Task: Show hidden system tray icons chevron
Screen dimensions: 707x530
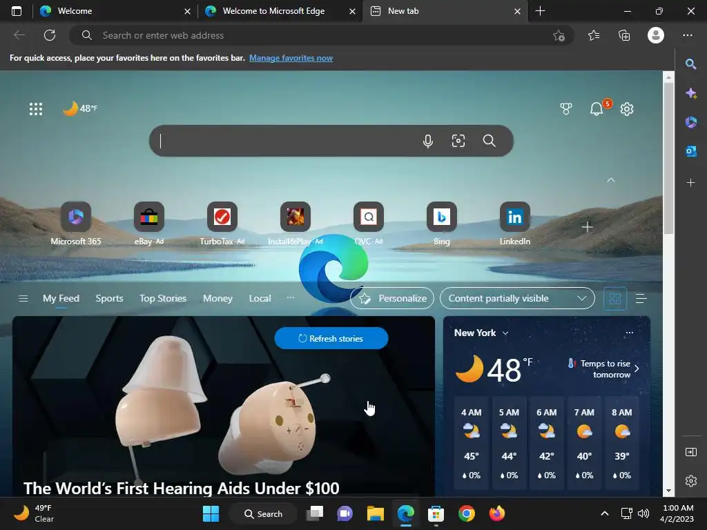Action: pos(605,513)
